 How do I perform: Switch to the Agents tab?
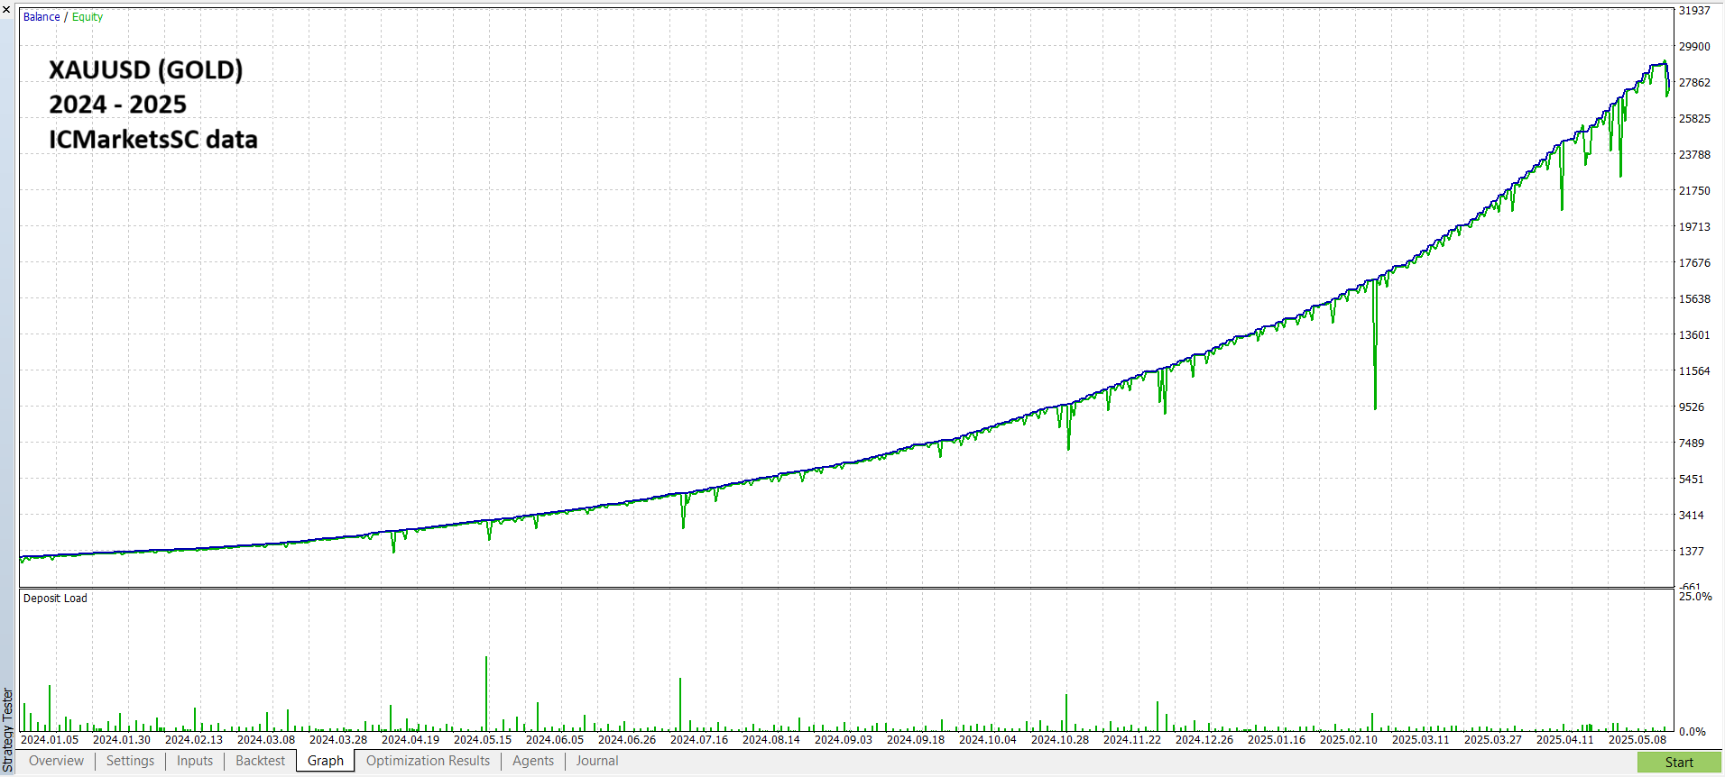(533, 761)
